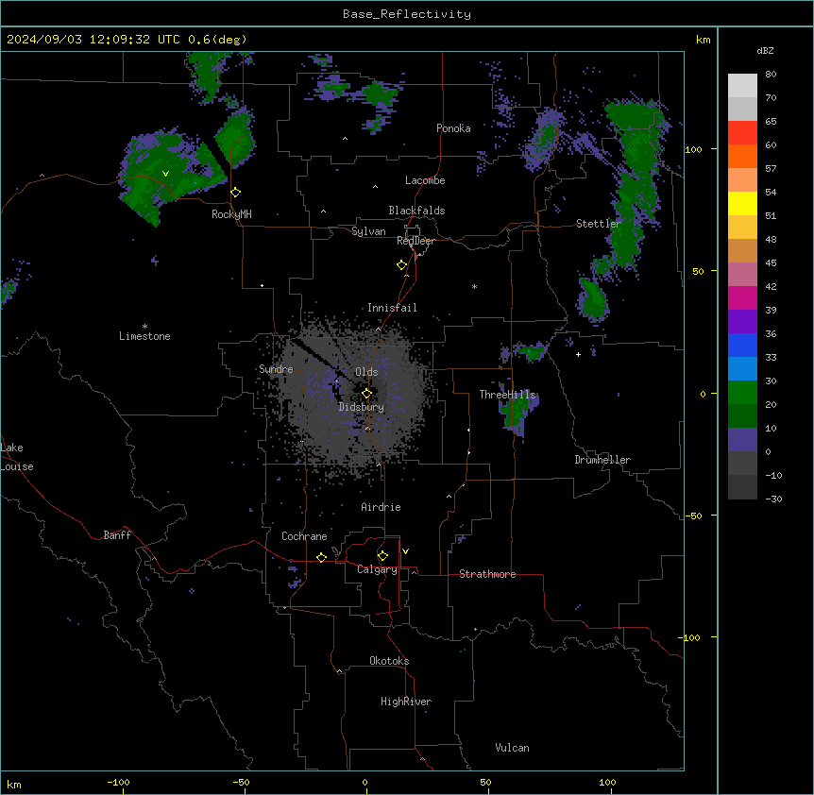Screen dimensions: 814x795
Task: Click the Sundre town label
Action: pos(276,369)
